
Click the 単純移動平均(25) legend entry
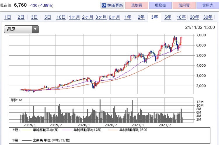point(82,130)
